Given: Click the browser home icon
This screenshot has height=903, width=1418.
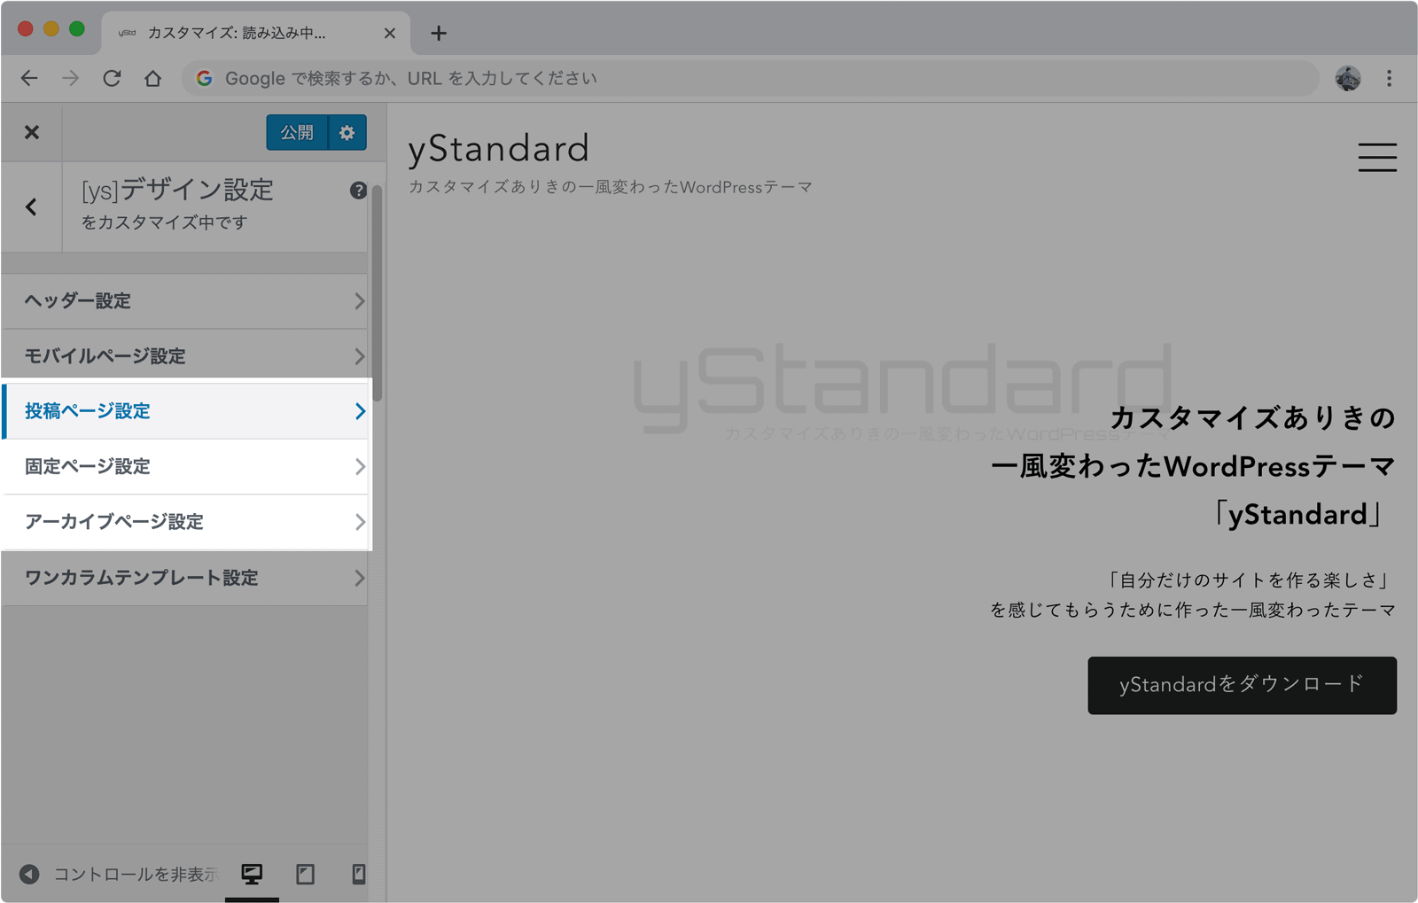Looking at the screenshot, I should pos(153,78).
